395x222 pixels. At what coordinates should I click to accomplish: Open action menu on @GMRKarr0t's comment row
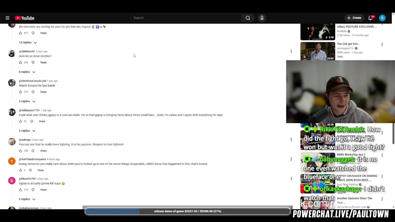tap(291, 51)
